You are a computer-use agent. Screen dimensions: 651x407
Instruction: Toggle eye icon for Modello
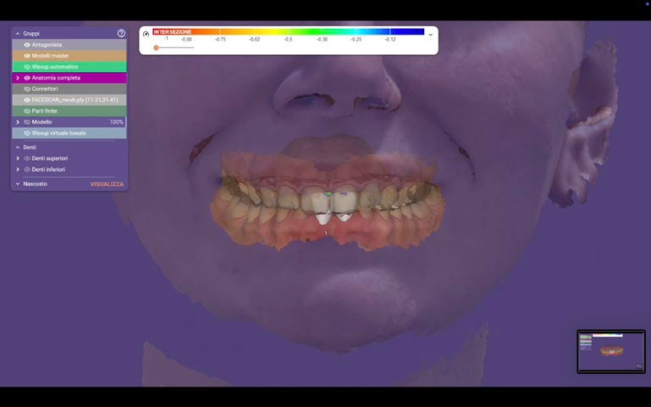[x=27, y=122]
